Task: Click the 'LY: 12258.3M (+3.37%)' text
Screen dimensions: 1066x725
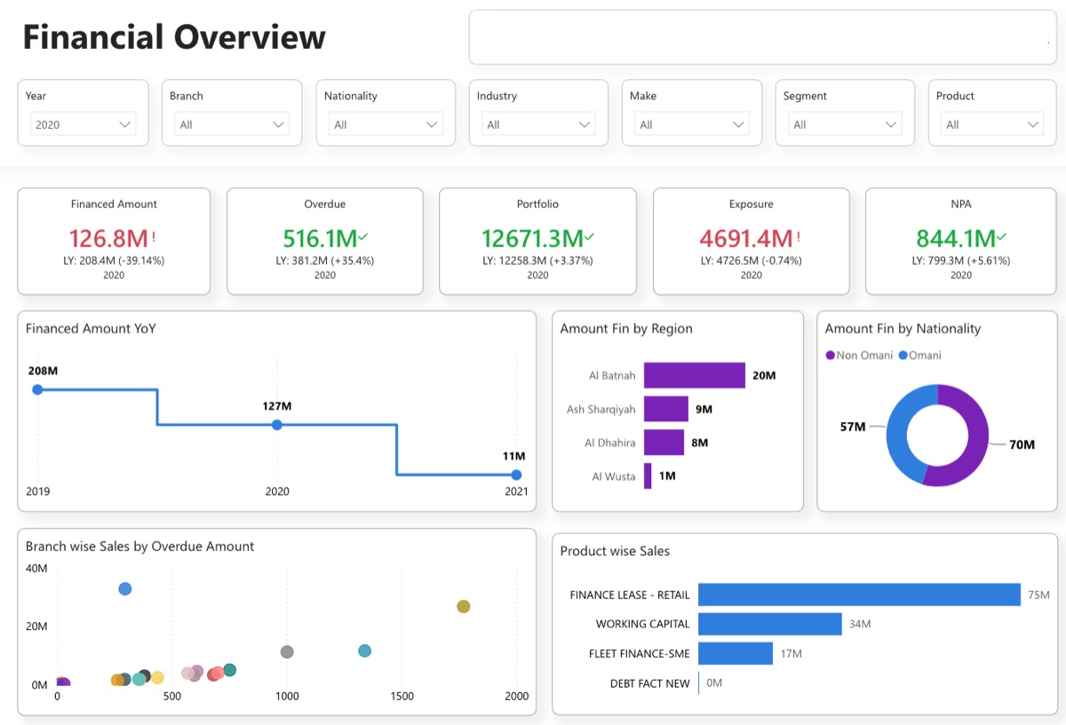Action: [538, 261]
